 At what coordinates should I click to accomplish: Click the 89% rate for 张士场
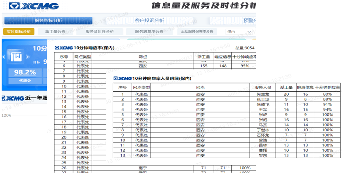coord(327,99)
